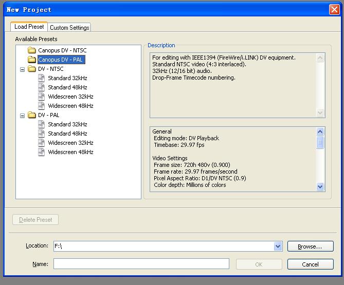This screenshot has height=285, width=344.
Task: Click the 'Timebase: 29.97 fps' text
Action: (179, 145)
